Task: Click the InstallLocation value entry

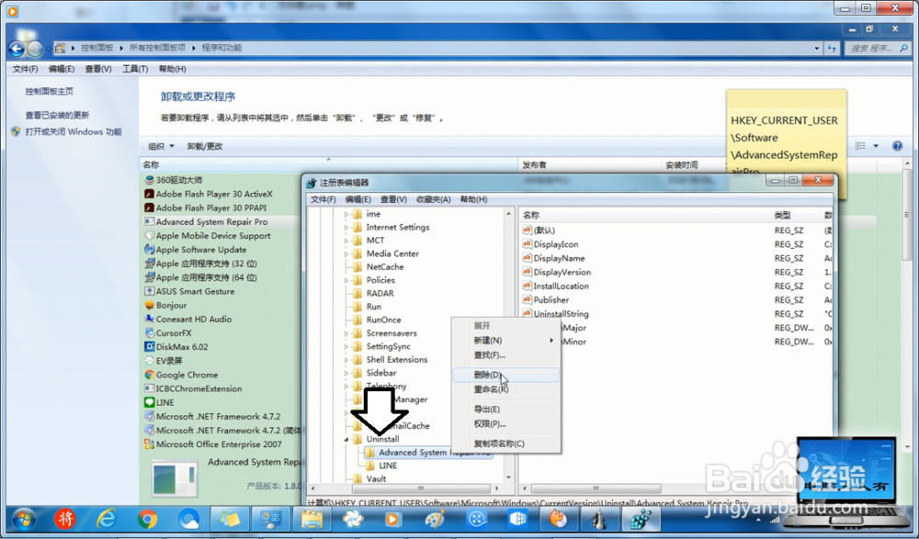Action: tap(561, 286)
